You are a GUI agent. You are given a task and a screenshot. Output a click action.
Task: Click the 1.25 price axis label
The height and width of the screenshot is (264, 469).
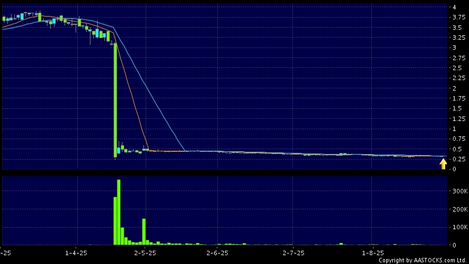pos(459,119)
